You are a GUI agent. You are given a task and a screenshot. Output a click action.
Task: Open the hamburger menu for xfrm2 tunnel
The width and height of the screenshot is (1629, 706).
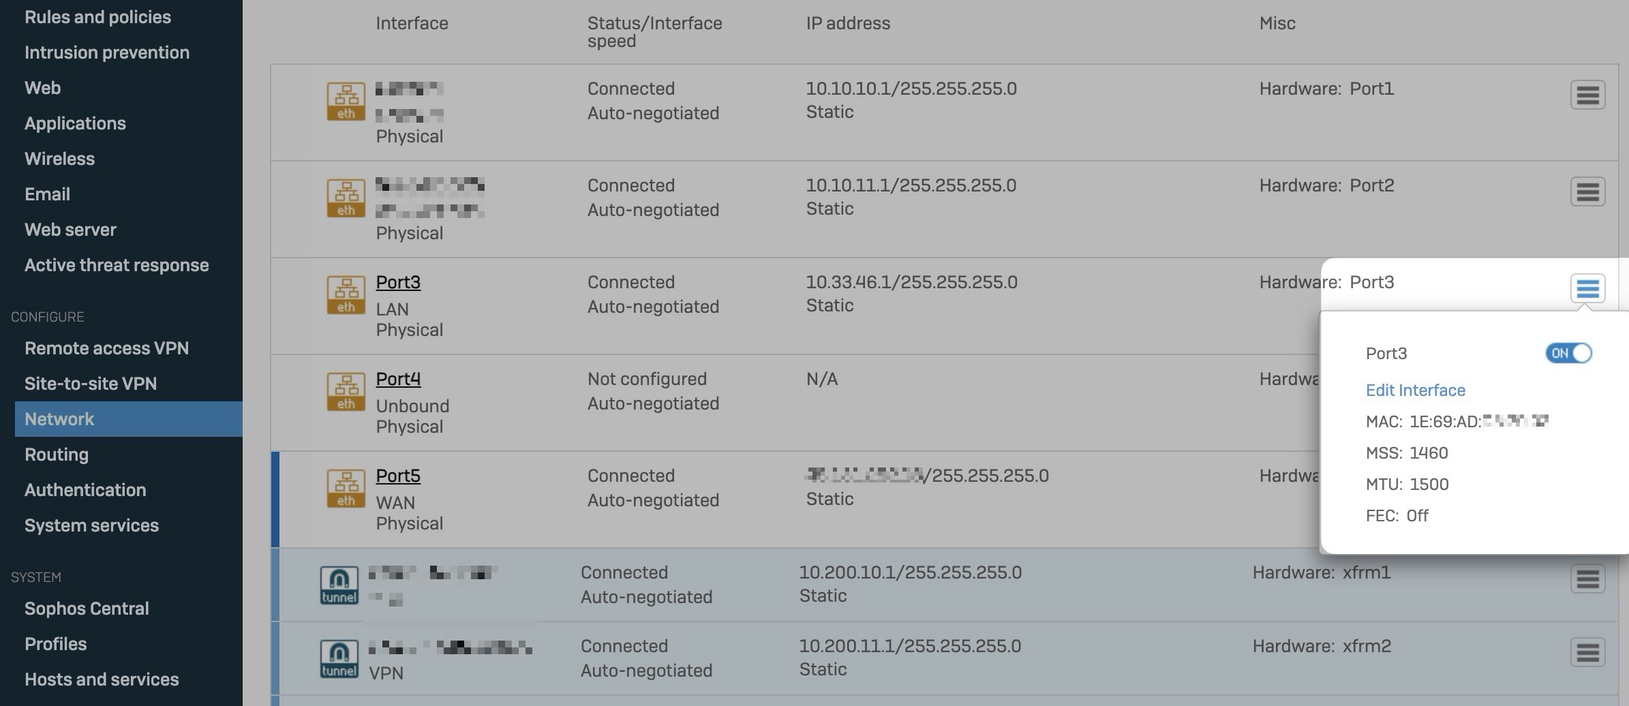coord(1587,652)
